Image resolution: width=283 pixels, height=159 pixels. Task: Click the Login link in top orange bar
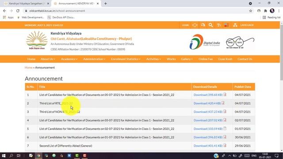[185, 25]
